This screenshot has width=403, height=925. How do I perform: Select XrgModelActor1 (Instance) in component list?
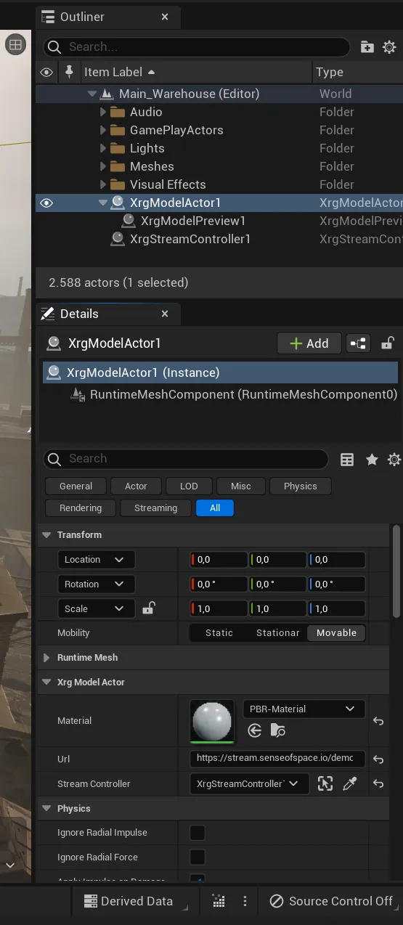click(220, 372)
